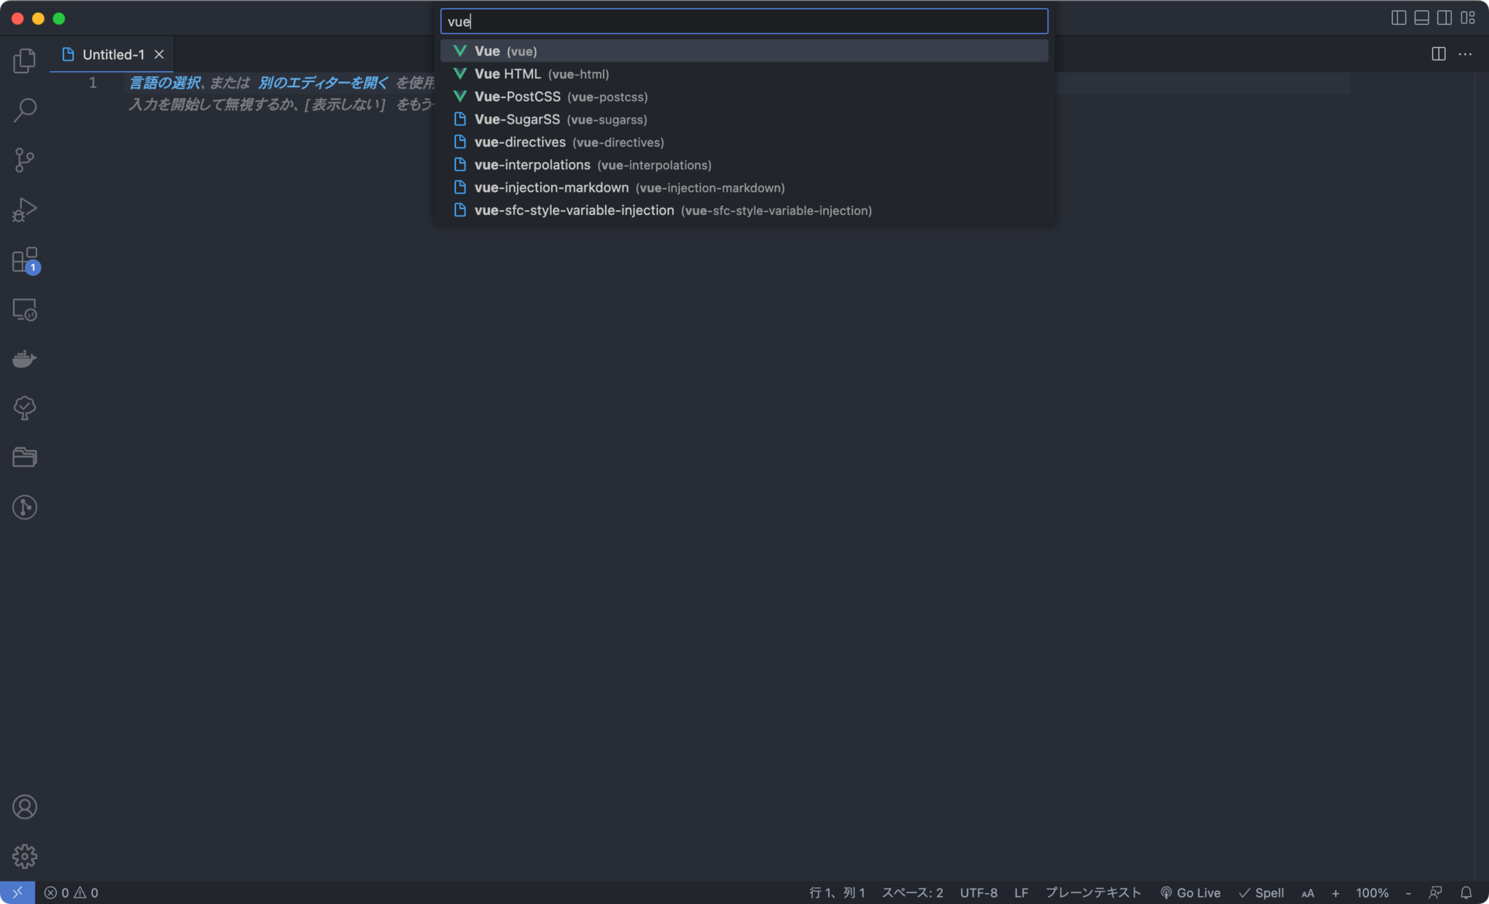The height and width of the screenshot is (904, 1489).
Task: Open the Source Control view
Action: 24,159
